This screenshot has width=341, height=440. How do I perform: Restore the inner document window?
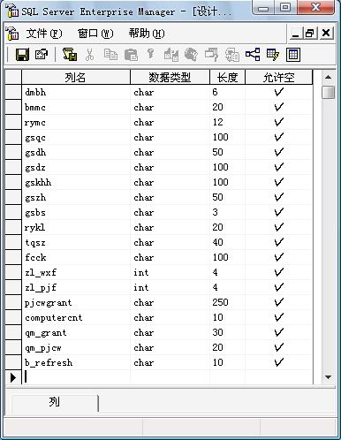pyautogui.click(x=310, y=33)
